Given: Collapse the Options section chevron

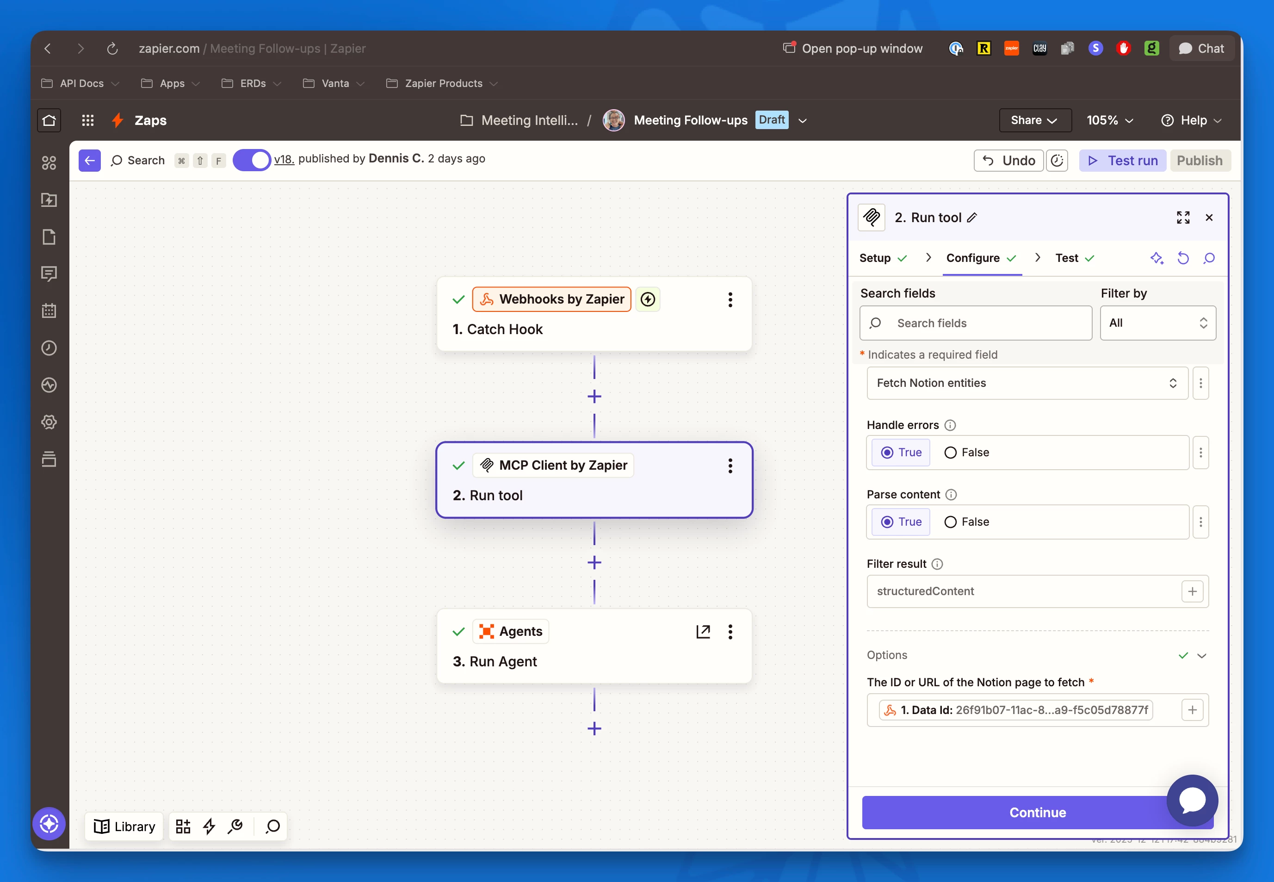Looking at the screenshot, I should click(x=1201, y=655).
